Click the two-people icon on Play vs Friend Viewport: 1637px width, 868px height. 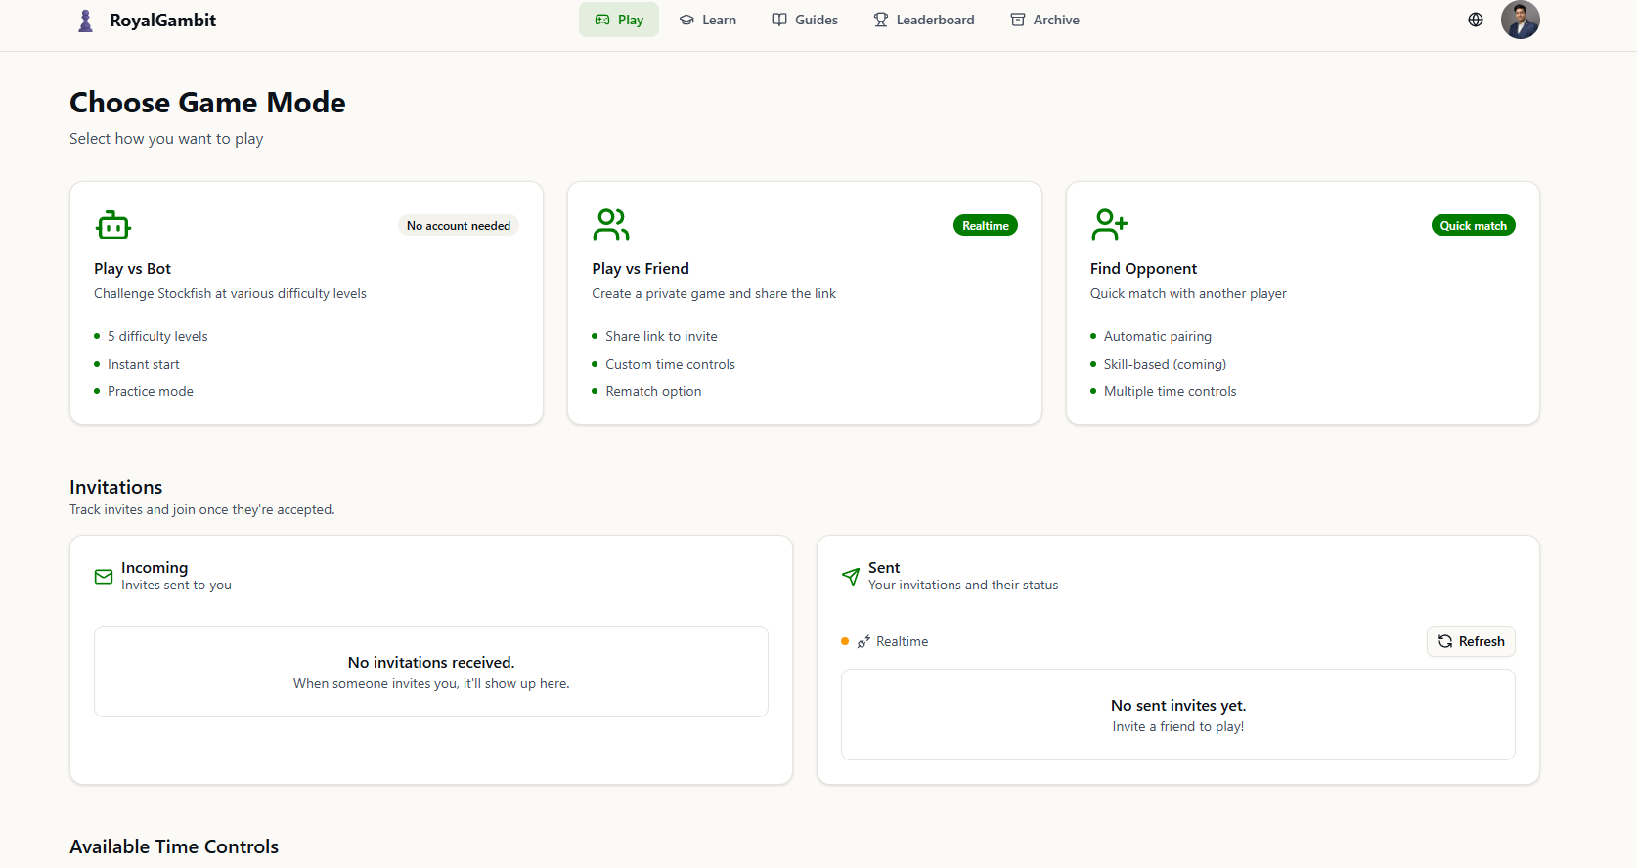pyautogui.click(x=611, y=225)
